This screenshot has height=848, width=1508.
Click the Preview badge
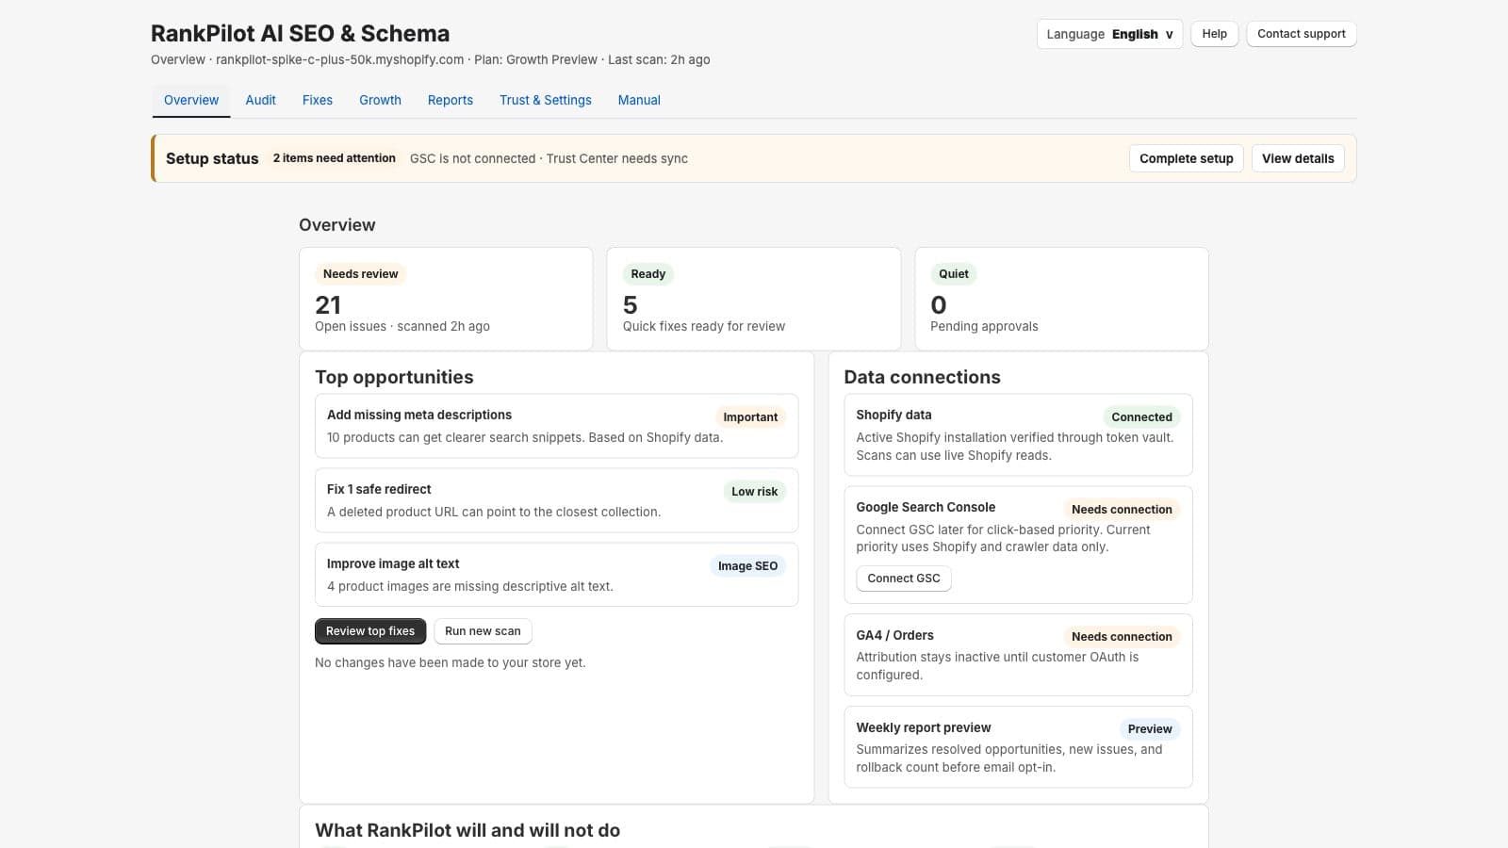pos(1150,729)
